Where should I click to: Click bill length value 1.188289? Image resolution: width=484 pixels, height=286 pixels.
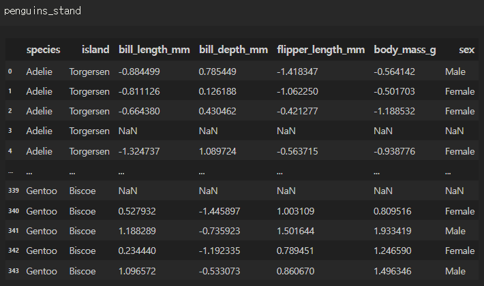(x=137, y=231)
